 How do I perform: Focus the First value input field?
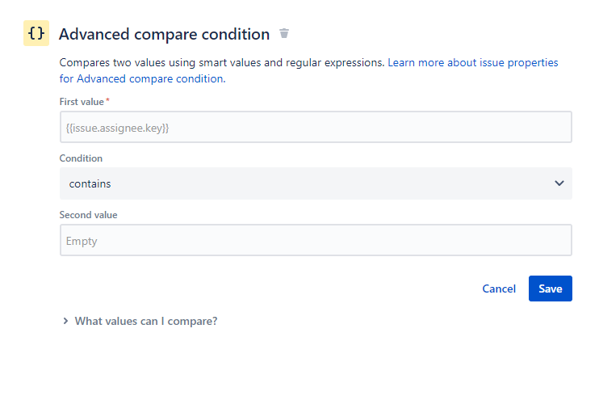click(315, 128)
